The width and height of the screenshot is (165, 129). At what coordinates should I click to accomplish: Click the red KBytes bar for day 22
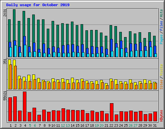click(112, 112)
